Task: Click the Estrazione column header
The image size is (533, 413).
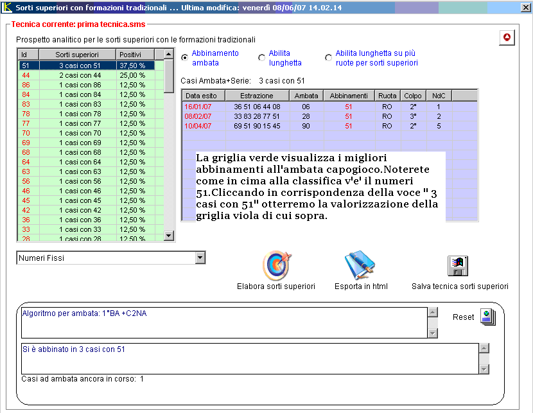Action: click(257, 96)
